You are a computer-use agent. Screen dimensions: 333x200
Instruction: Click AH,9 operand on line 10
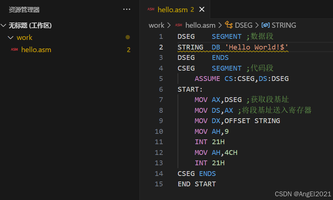tap(220, 132)
